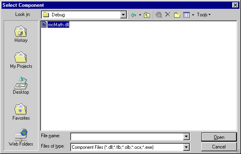Go to My Projects location

21,60
